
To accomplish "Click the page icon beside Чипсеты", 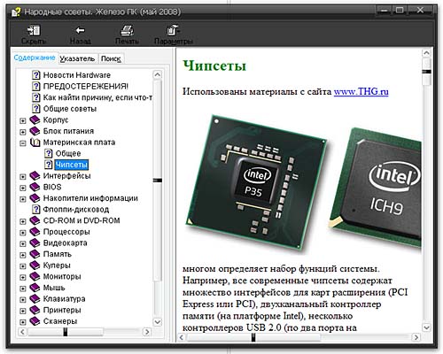I will tap(48, 165).
